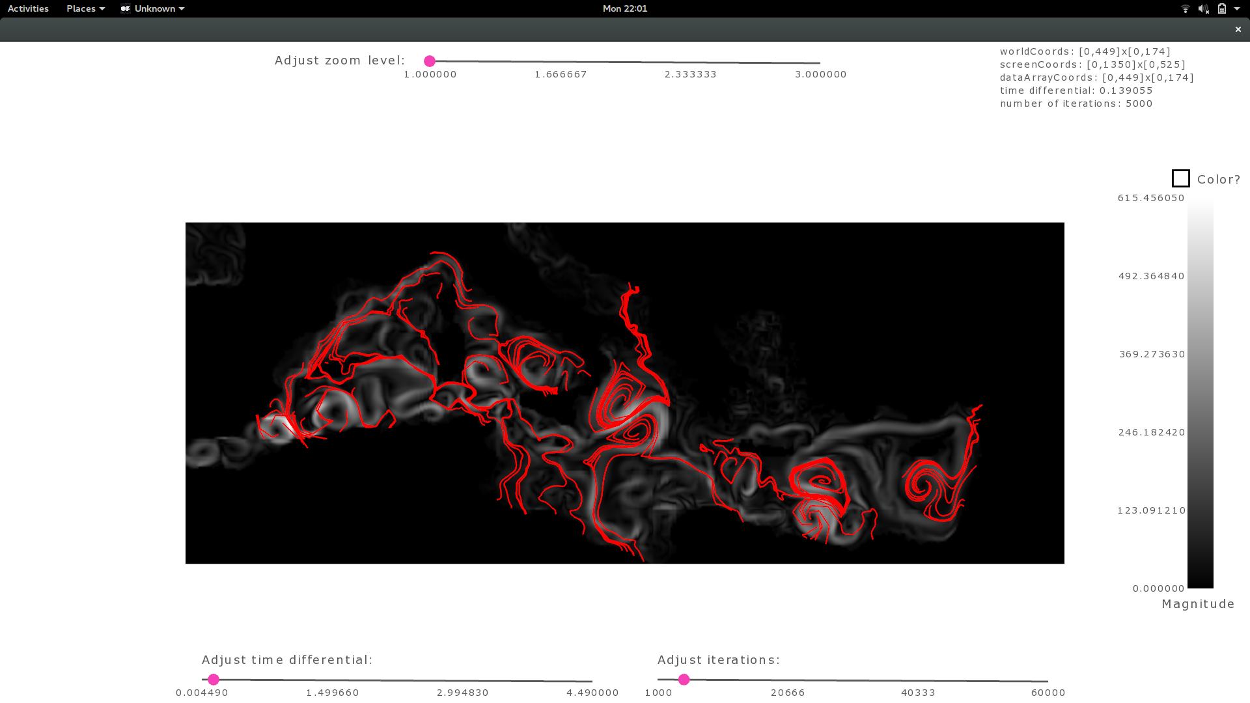Click the Unknown app icon in top bar
This screenshot has width=1250, height=703.
(x=126, y=8)
